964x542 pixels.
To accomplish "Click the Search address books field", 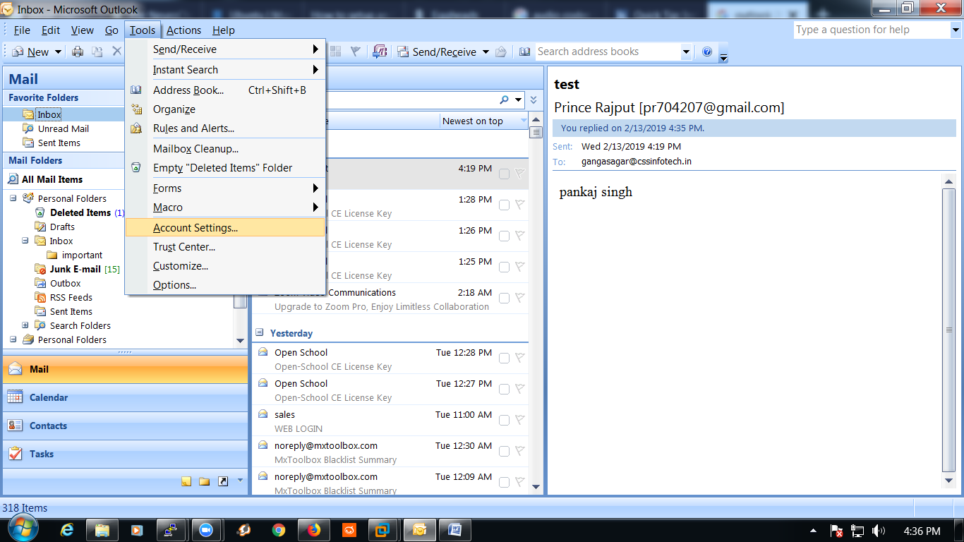I will [x=607, y=52].
